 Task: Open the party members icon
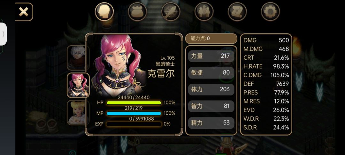tap(204, 11)
